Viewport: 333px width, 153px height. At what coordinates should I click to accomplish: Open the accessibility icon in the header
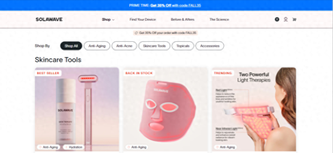pyautogui.click(x=277, y=19)
